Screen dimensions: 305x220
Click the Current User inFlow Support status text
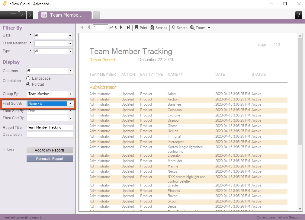point(278,217)
